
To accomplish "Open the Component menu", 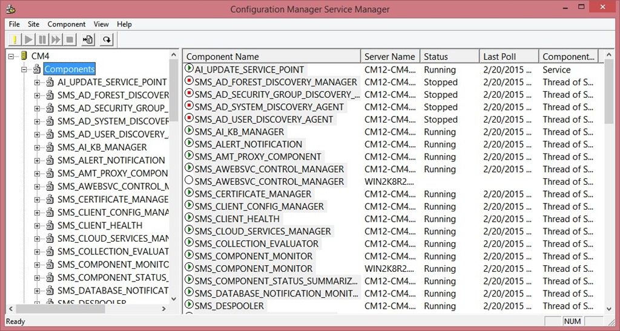I will [x=67, y=24].
